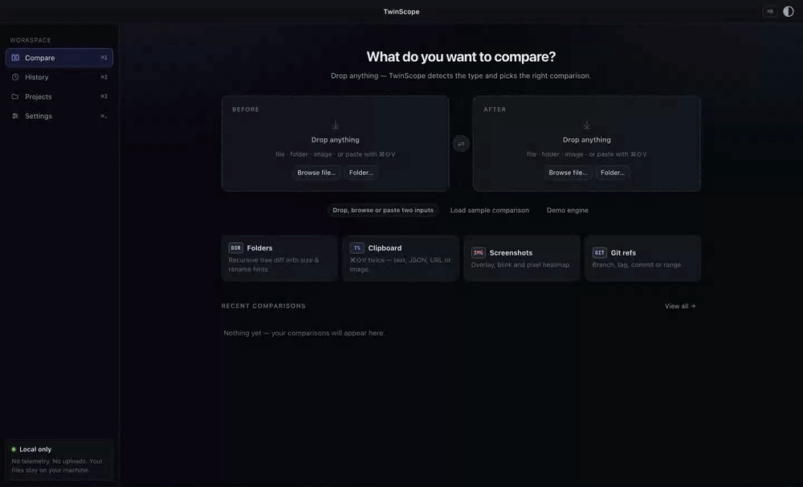Viewport: 803px width, 487px height.
Task: Go to Projects in sidebar
Action: 59,96
